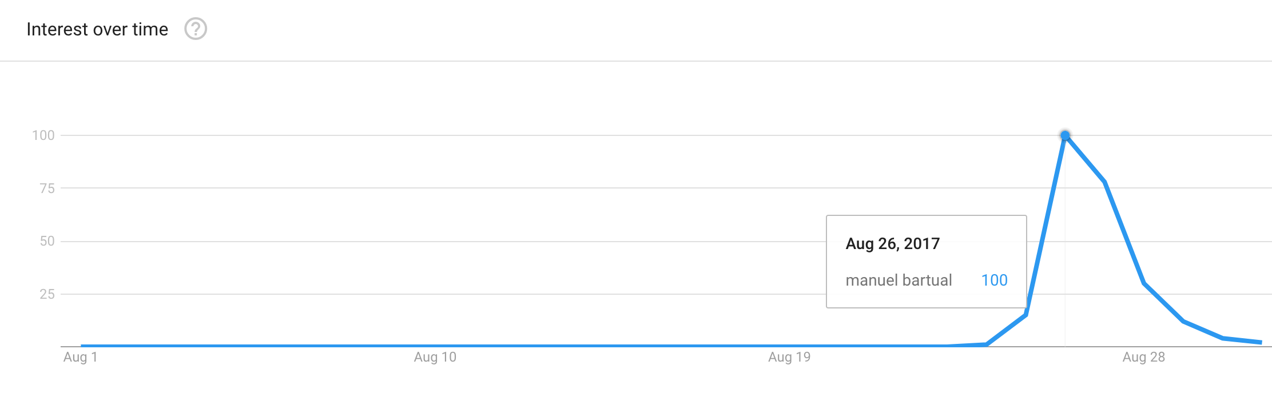1272x393 pixels.
Task: Click the flat blue line above Aug 10
Action: pos(435,346)
